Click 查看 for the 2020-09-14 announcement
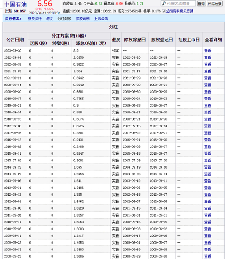 (207, 85)
